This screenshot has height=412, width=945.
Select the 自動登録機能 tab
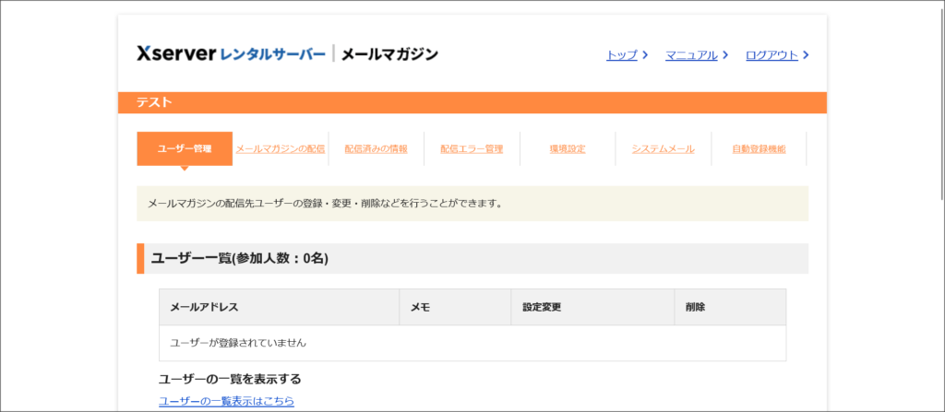click(759, 149)
